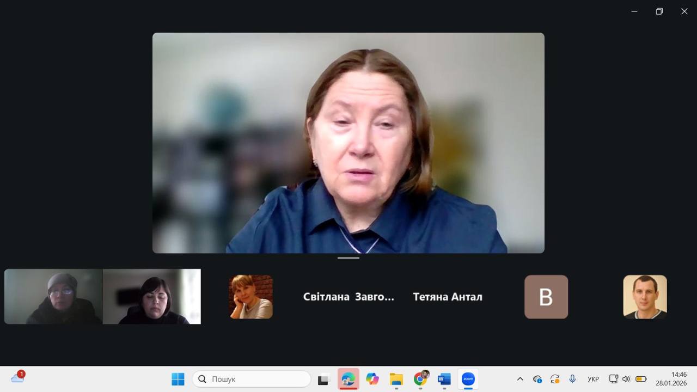Click the participant avatar with letter B
This screenshot has height=392, width=697.
coord(546,297)
